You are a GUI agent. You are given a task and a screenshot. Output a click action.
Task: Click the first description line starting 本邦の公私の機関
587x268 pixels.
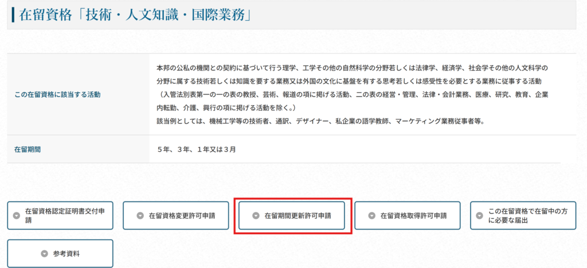pyautogui.click(x=353, y=68)
